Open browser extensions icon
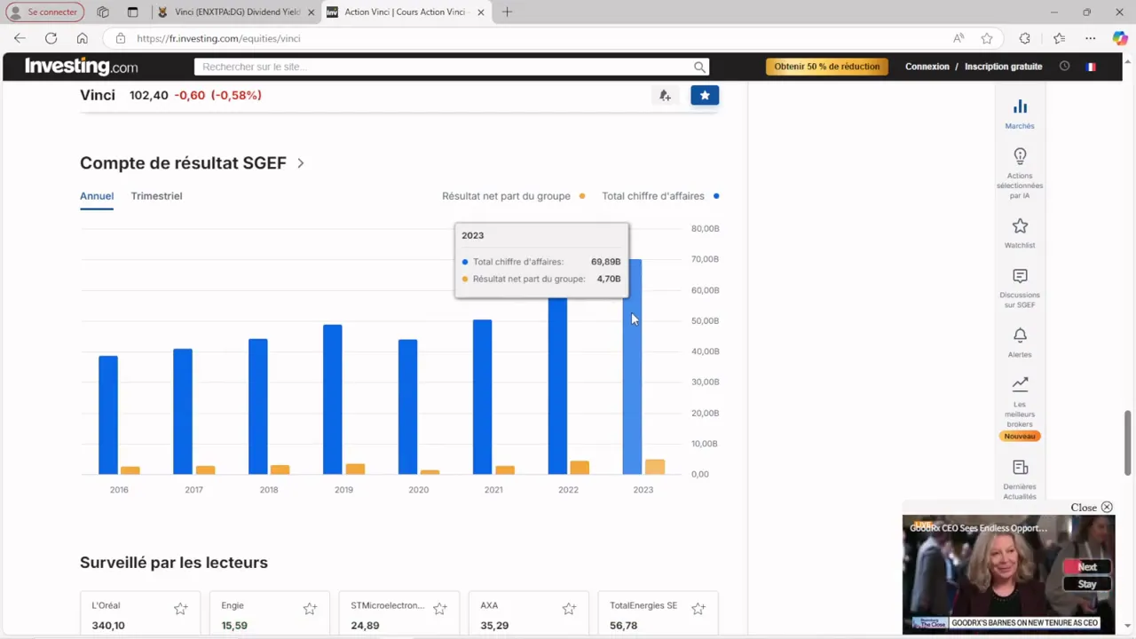The width and height of the screenshot is (1136, 639). (1025, 38)
